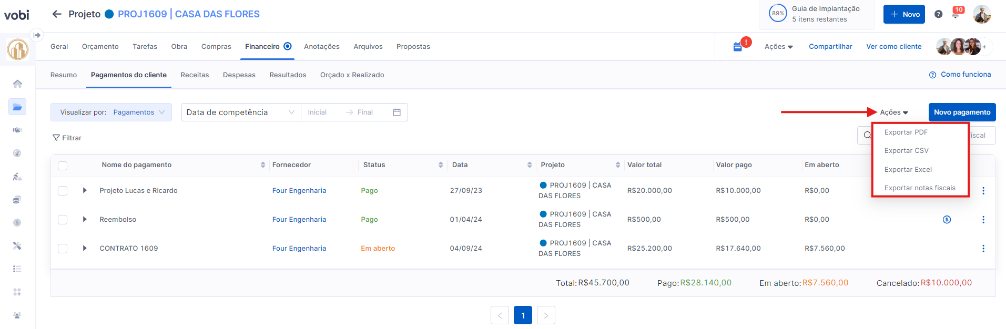Image resolution: width=1006 pixels, height=329 pixels.
Task: Sort by the Data column
Action: click(529, 165)
